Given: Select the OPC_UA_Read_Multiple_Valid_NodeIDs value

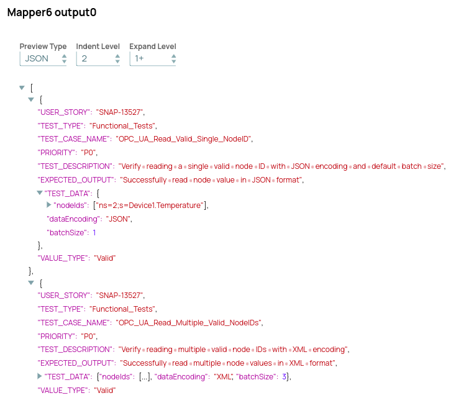Looking at the screenshot, I should [x=189, y=322].
